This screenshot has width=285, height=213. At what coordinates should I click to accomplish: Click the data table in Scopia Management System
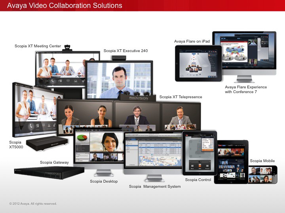160,148
